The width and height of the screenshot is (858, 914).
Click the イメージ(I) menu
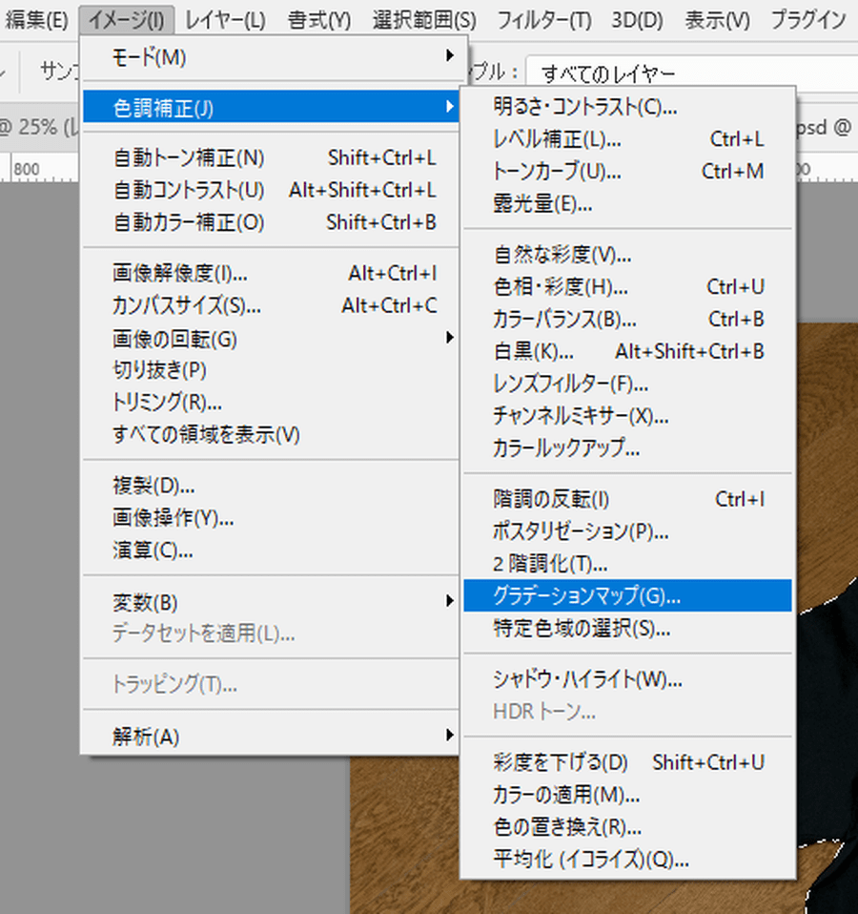(127, 21)
